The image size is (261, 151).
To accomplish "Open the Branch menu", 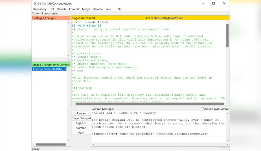I will click(62, 9).
